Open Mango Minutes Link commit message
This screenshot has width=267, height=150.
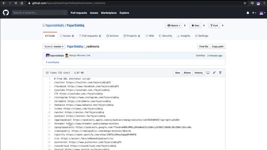80,55
